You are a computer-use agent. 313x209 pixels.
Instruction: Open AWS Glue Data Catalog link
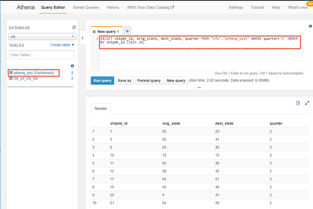coord(150,7)
